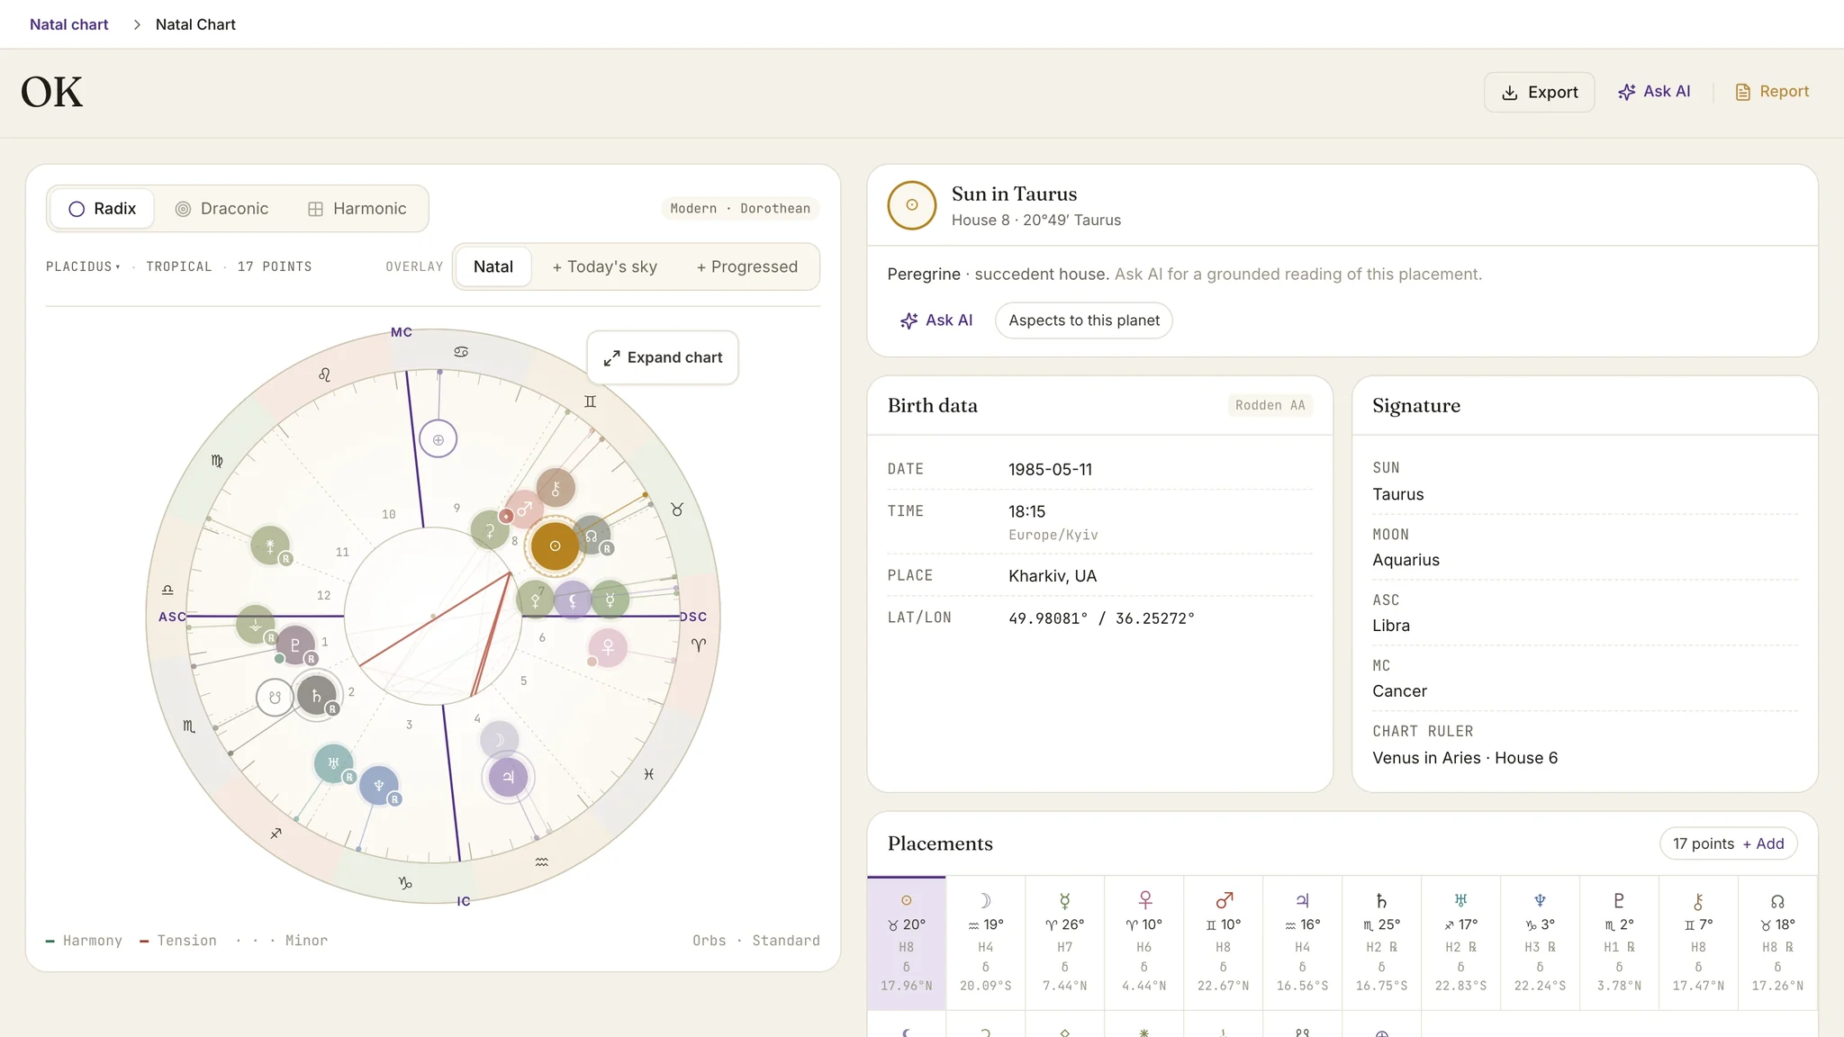Open the Modern · Dorothean settings chip
Image resolution: width=1844 pixels, height=1037 pixels.
pos(740,209)
